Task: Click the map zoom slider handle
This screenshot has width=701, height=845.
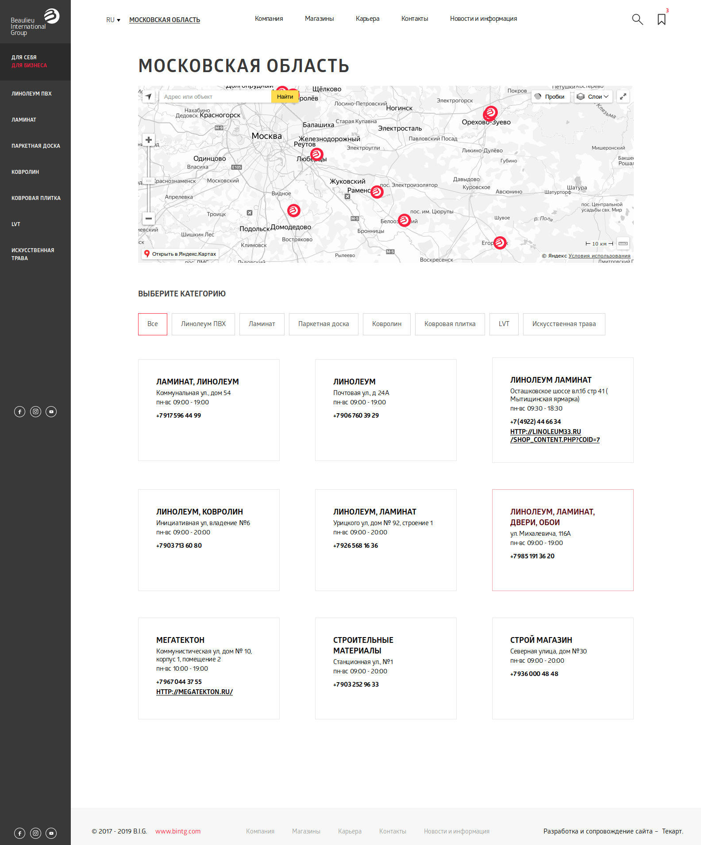Action: (x=149, y=181)
